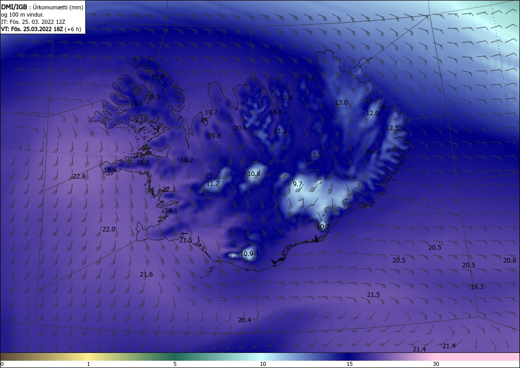Click the 15.0 value on the map
The height and width of the screenshot is (368, 520).
tap(136, 103)
